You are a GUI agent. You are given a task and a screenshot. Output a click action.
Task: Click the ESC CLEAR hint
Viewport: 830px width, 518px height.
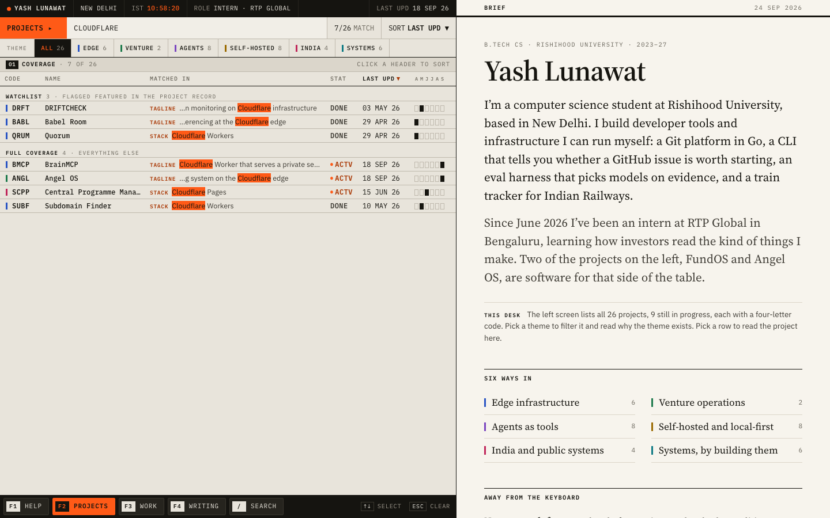(x=429, y=506)
